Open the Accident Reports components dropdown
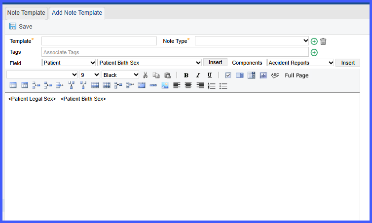Image resolution: width=372 pixels, height=223 pixels. (300, 63)
